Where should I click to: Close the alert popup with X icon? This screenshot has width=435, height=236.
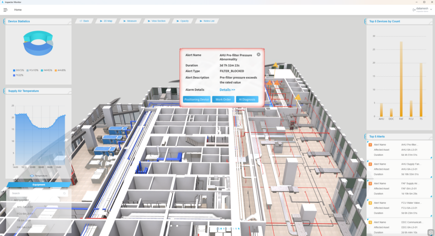(258, 54)
